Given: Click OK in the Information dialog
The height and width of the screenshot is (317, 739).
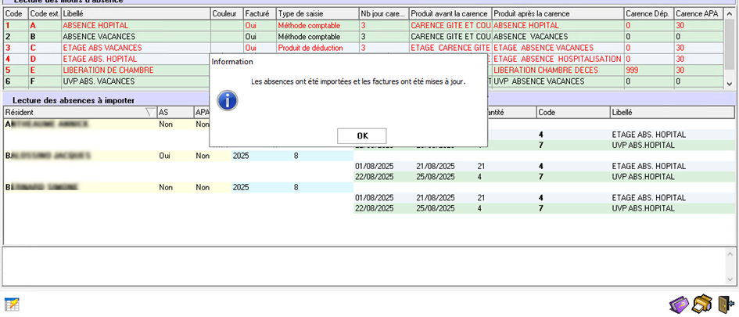Looking at the screenshot, I should click(x=362, y=136).
